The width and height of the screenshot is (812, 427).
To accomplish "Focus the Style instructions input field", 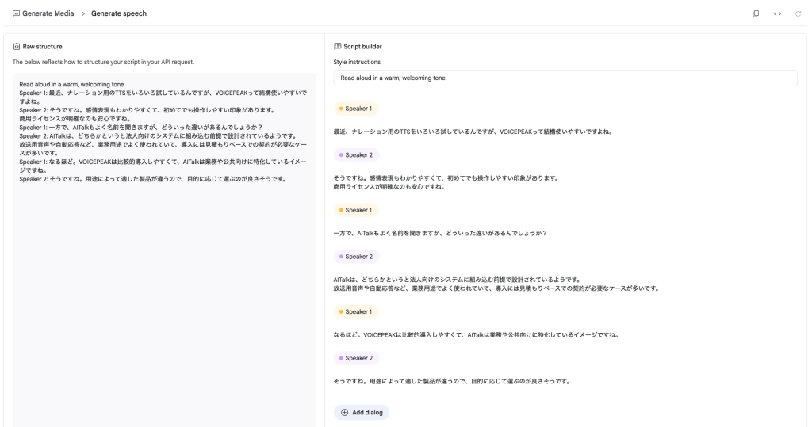I will [565, 78].
